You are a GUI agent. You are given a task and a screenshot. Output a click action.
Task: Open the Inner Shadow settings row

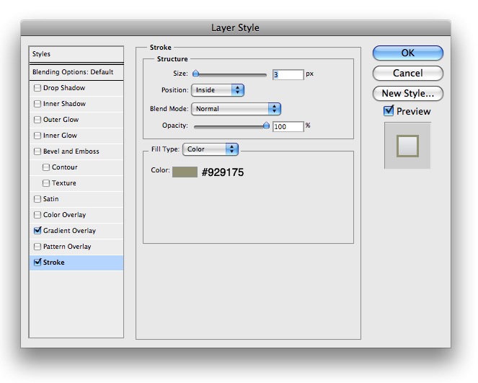(x=76, y=104)
